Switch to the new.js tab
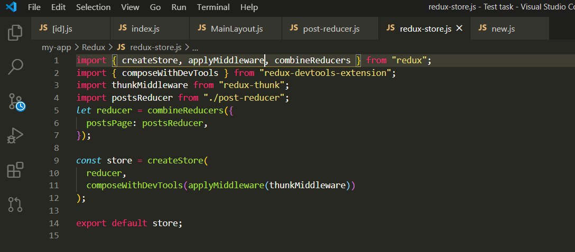Image resolution: width=575 pixels, height=252 pixels. point(509,28)
